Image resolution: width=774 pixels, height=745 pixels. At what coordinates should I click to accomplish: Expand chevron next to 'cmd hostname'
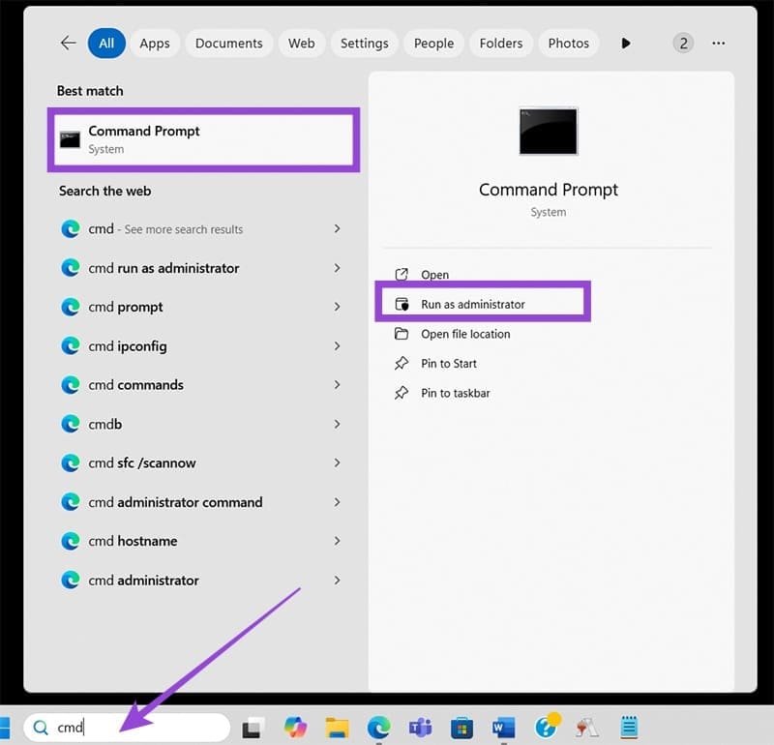[x=337, y=541]
